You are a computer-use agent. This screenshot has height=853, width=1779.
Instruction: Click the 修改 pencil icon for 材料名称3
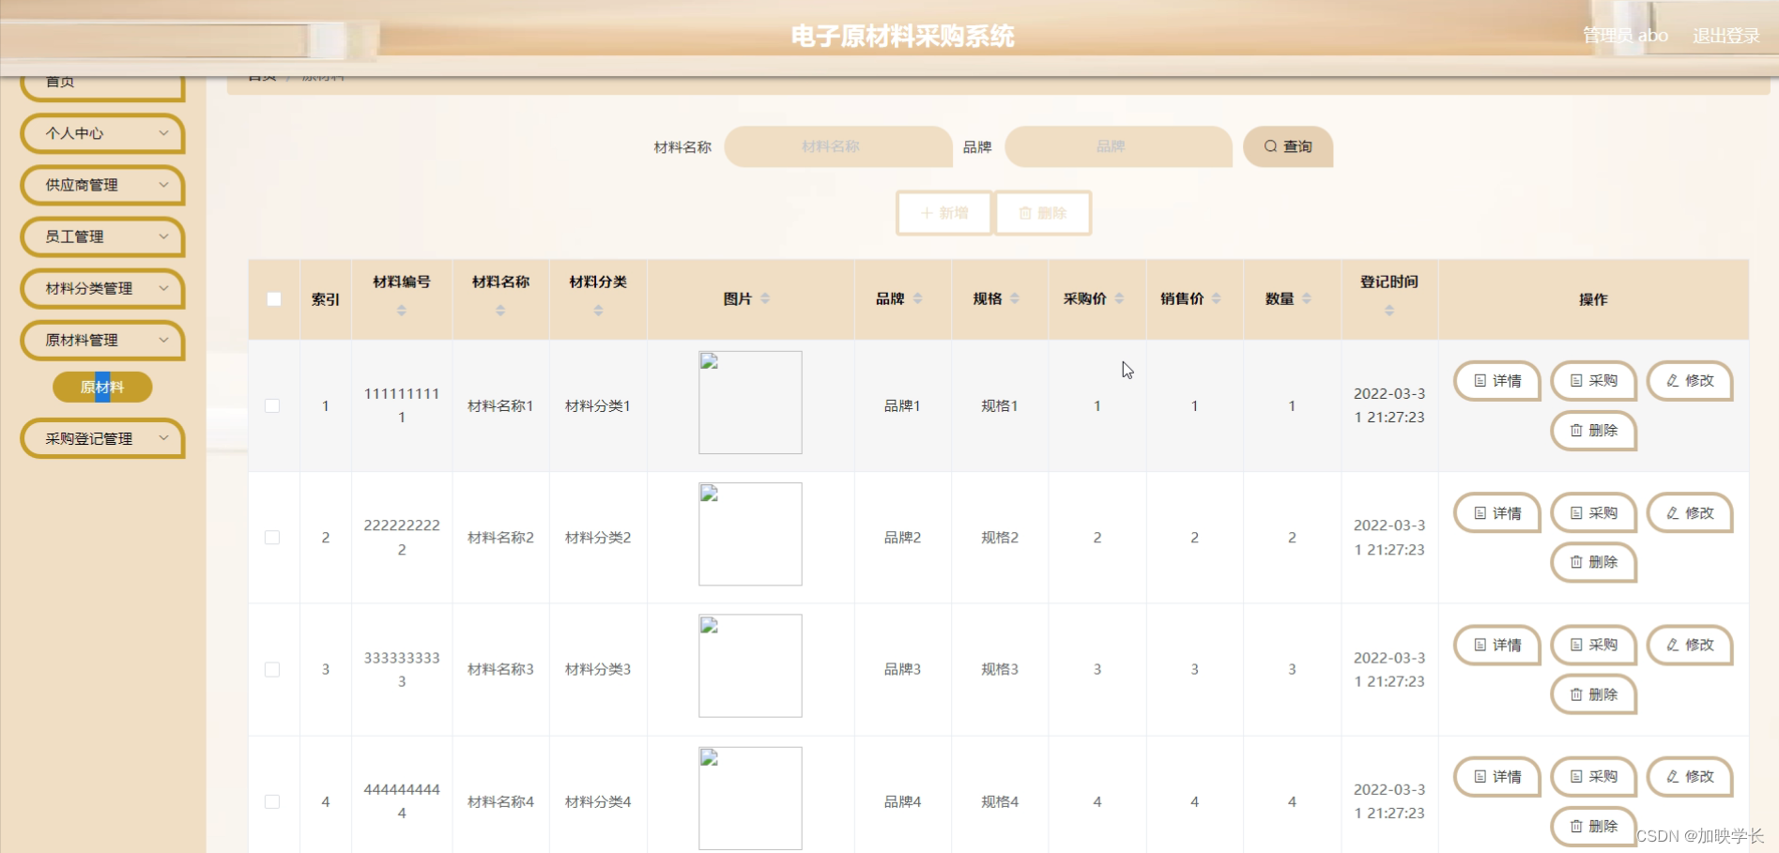click(x=1671, y=646)
